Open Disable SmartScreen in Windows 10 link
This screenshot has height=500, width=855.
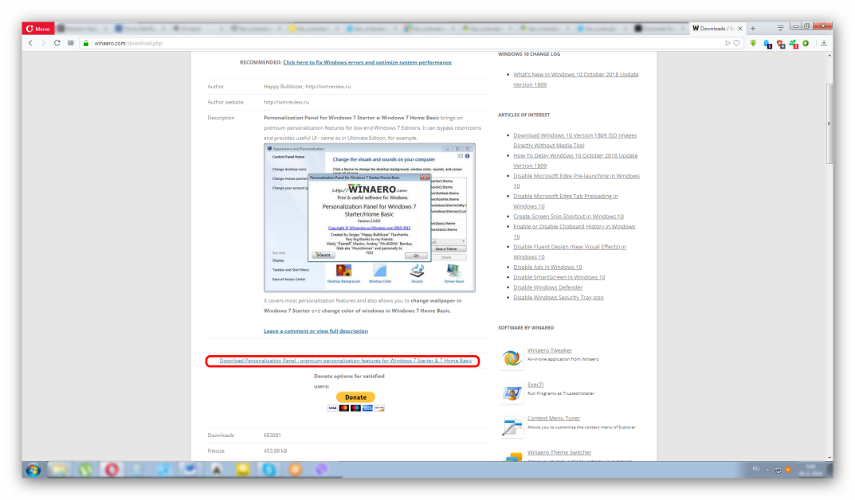pos(559,277)
